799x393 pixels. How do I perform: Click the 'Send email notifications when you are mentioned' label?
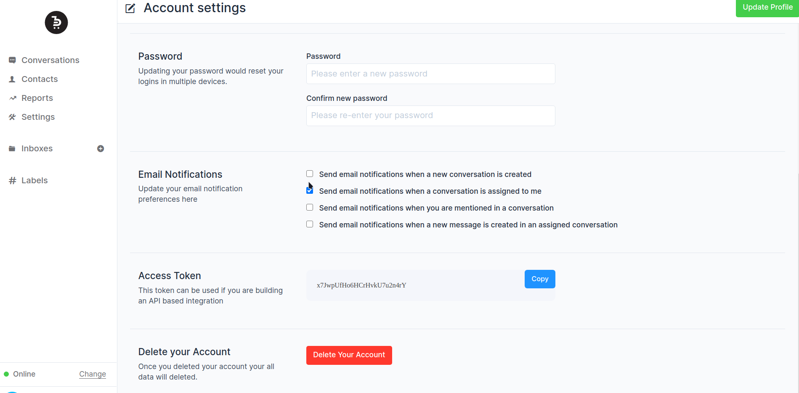point(436,208)
